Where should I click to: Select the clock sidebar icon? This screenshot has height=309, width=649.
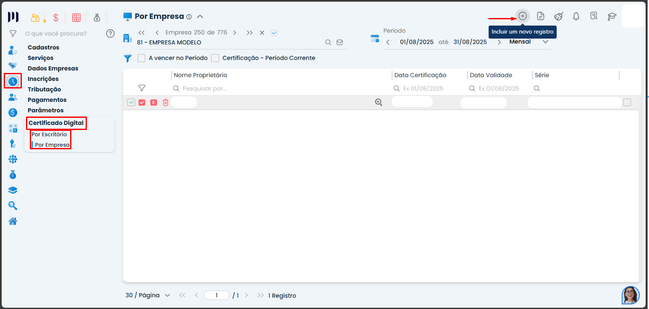point(13,81)
